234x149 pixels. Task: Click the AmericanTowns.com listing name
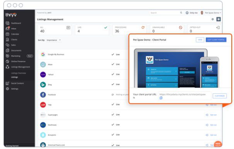click(56, 145)
